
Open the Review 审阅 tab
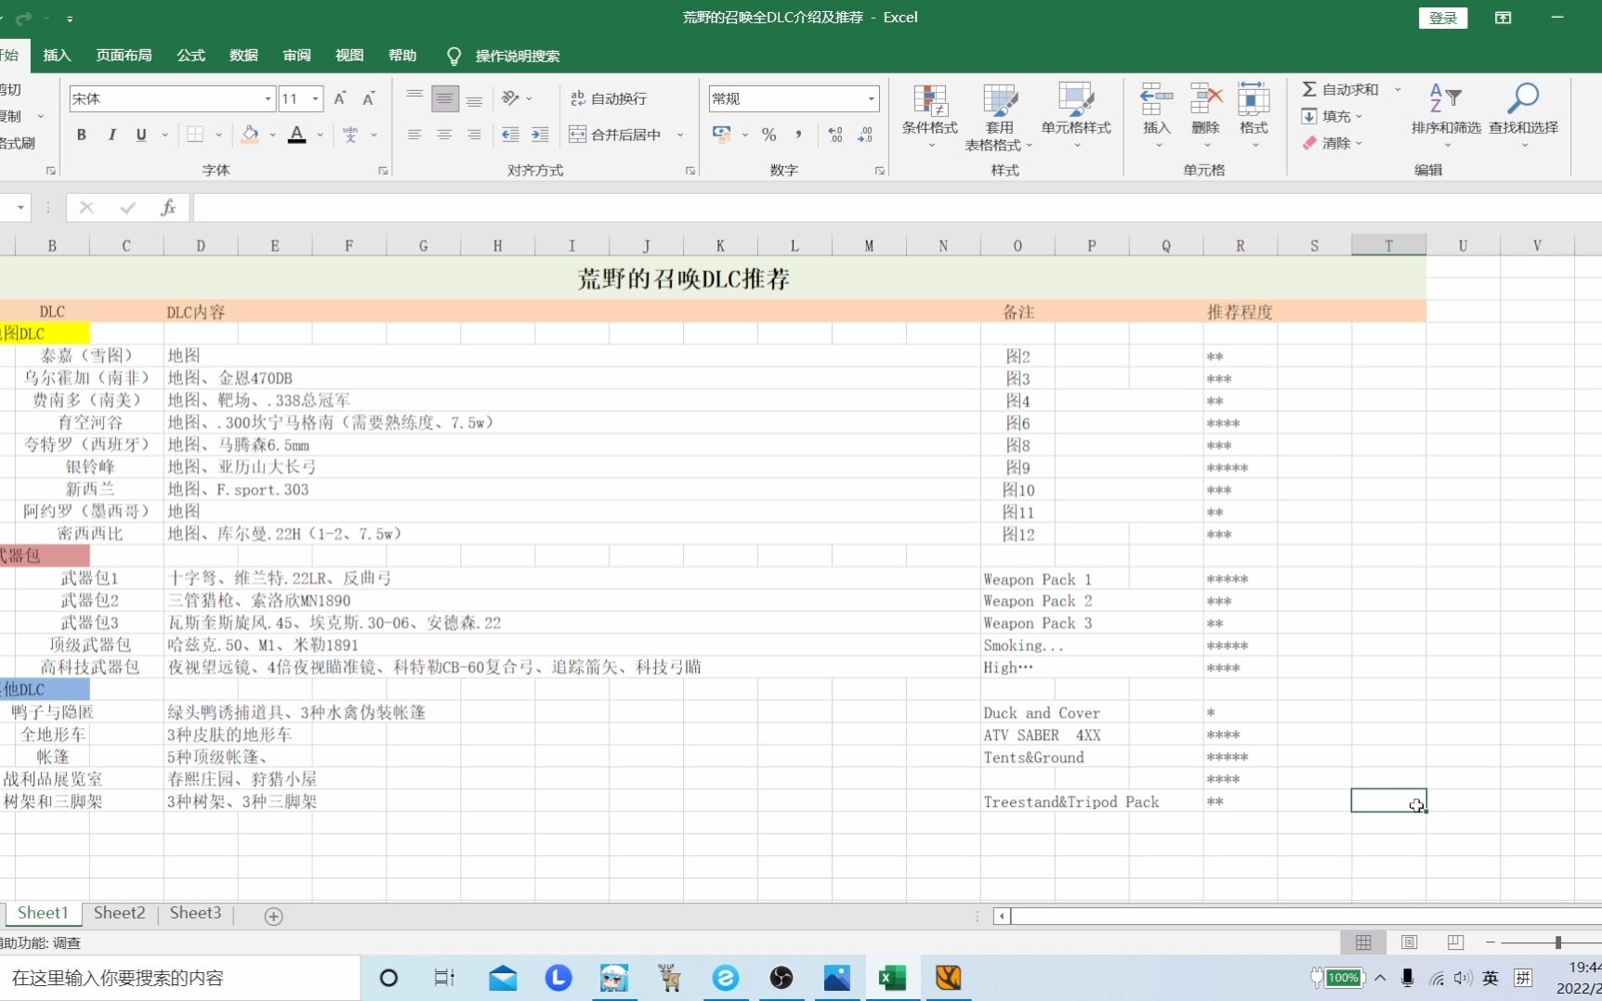click(x=296, y=56)
